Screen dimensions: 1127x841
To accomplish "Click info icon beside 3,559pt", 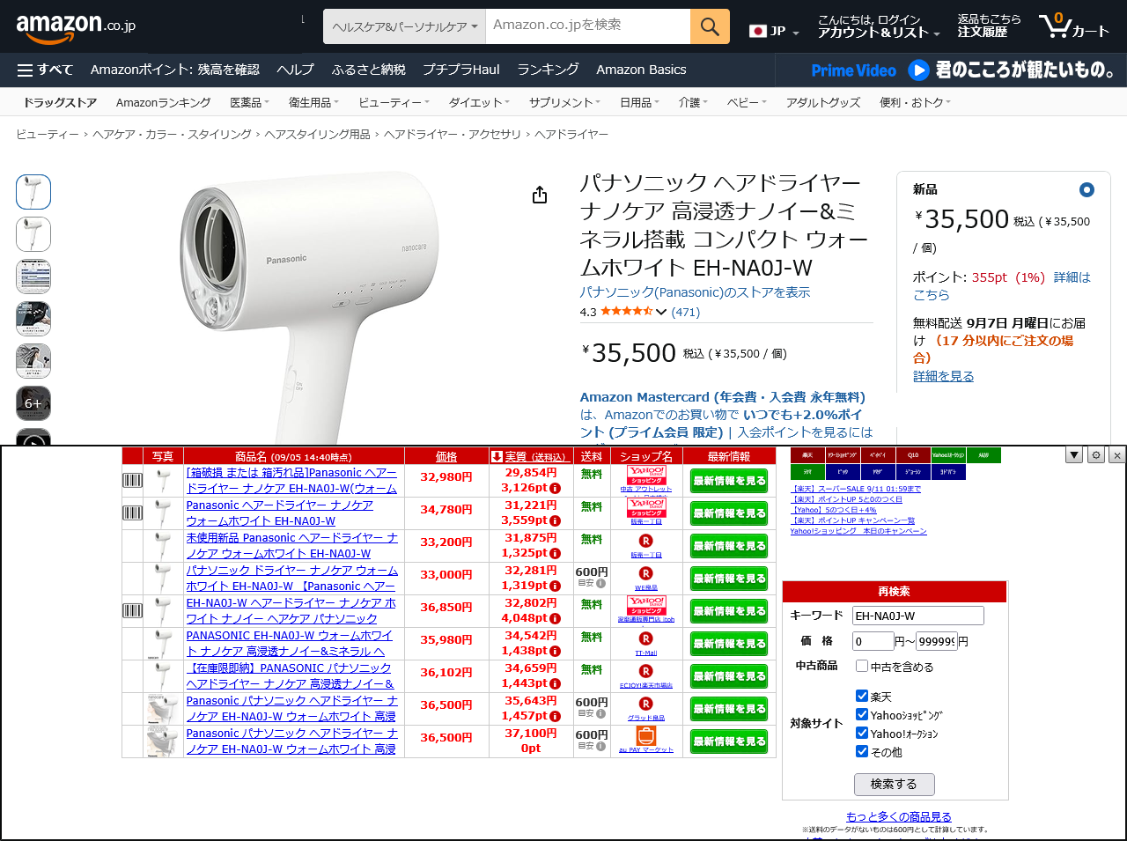I will pos(556,520).
